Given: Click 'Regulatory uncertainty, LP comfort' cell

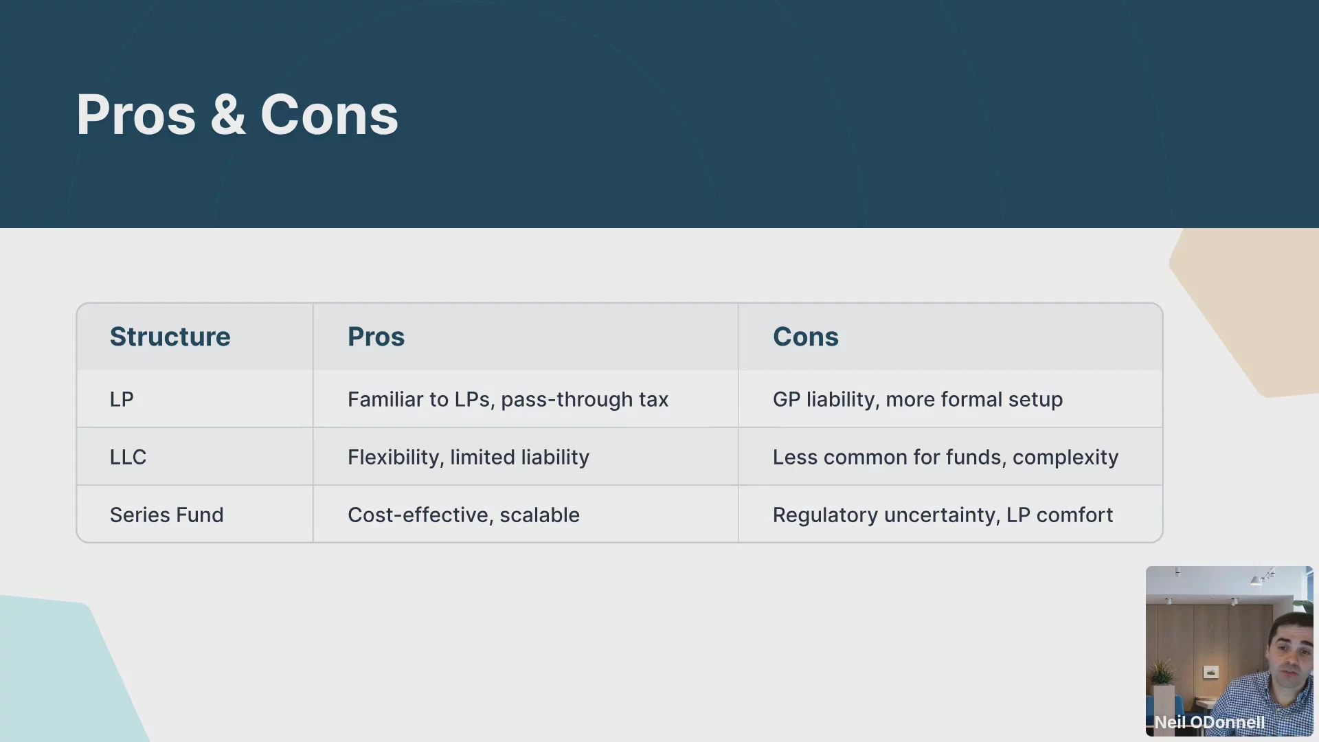Looking at the screenshot, I should coord(950,515).
